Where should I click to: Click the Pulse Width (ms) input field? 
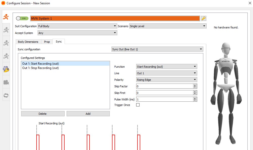(164, 99)
